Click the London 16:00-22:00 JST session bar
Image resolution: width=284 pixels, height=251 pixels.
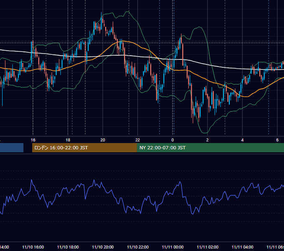[x=84, y=148]
